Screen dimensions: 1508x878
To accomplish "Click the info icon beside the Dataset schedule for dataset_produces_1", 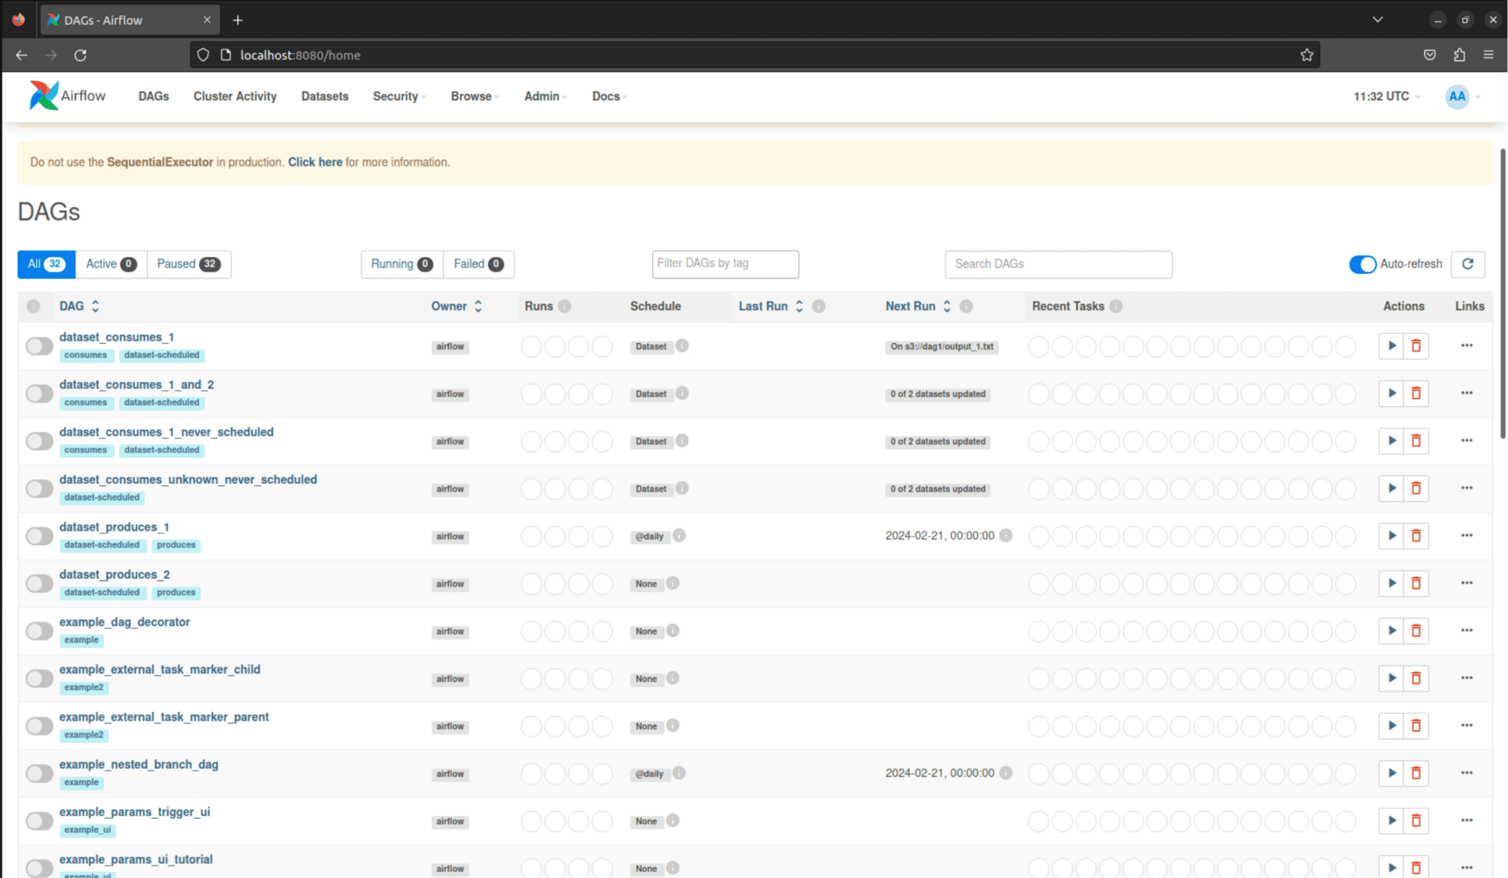I will pos(681,536).
